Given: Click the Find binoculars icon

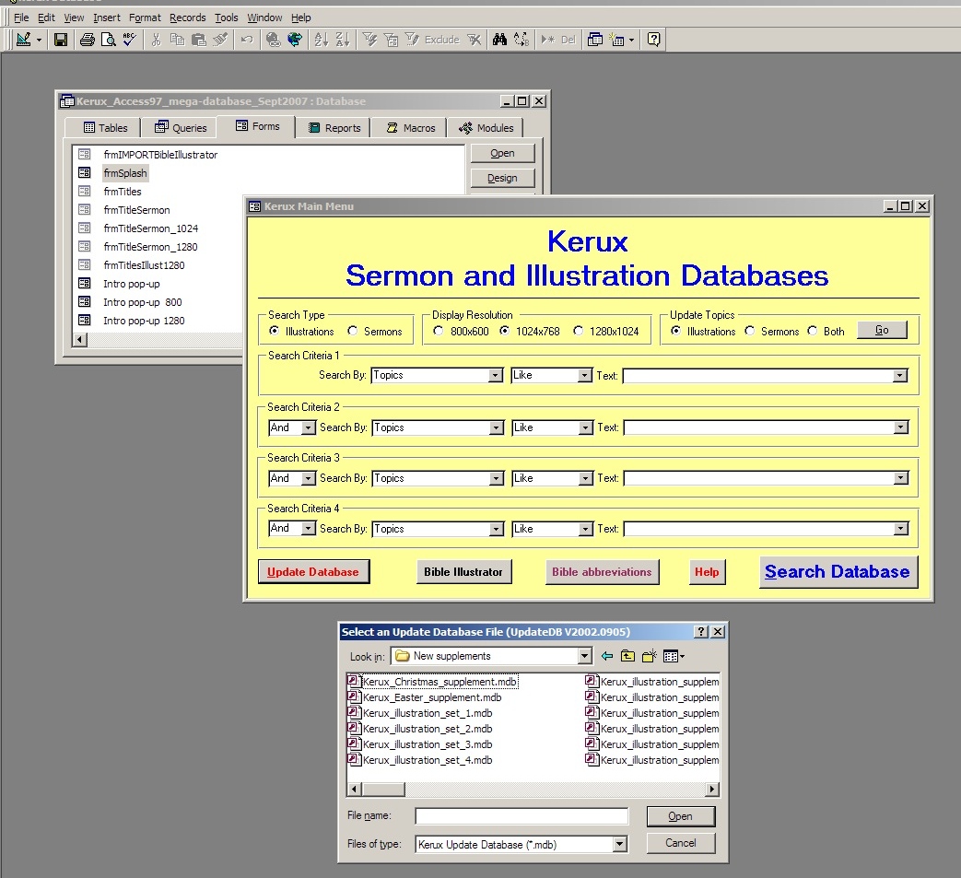Looking at the screenshot, I should tap(499, 40).
